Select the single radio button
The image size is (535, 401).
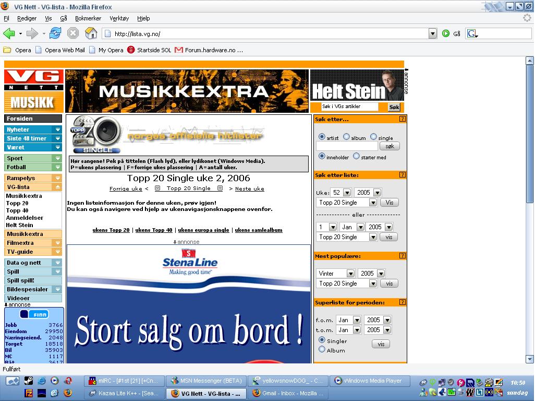pos(373,137)
